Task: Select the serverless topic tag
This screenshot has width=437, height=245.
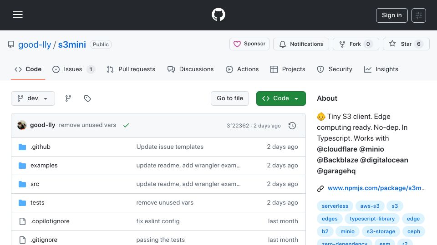Action: click(x=335, y=206)
